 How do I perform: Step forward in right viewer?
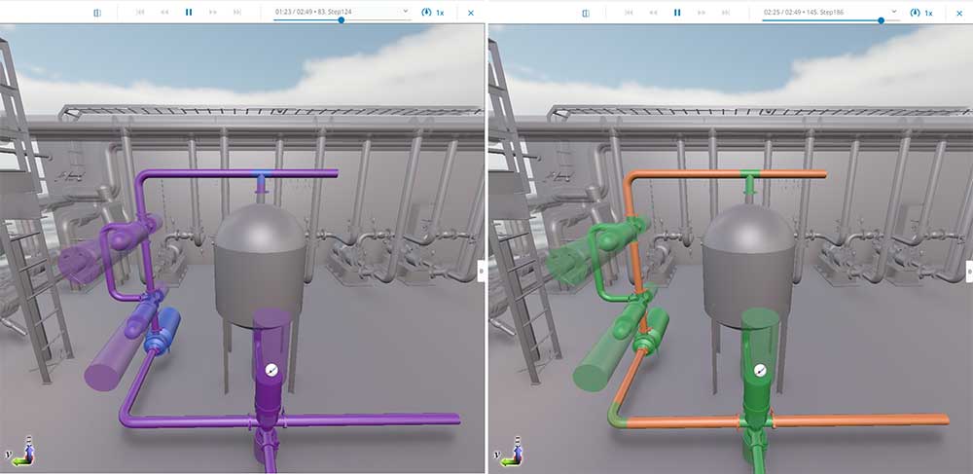click(702, 13)
